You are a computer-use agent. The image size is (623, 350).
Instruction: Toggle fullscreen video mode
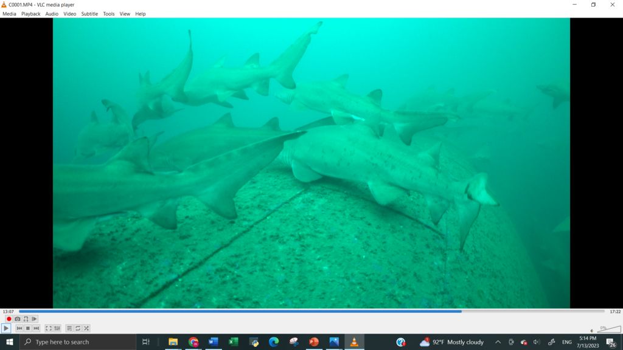tap(49, 328)
